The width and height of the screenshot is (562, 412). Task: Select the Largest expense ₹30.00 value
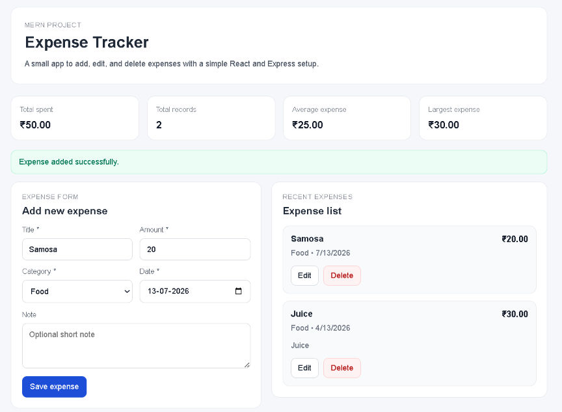pos(444,125)
